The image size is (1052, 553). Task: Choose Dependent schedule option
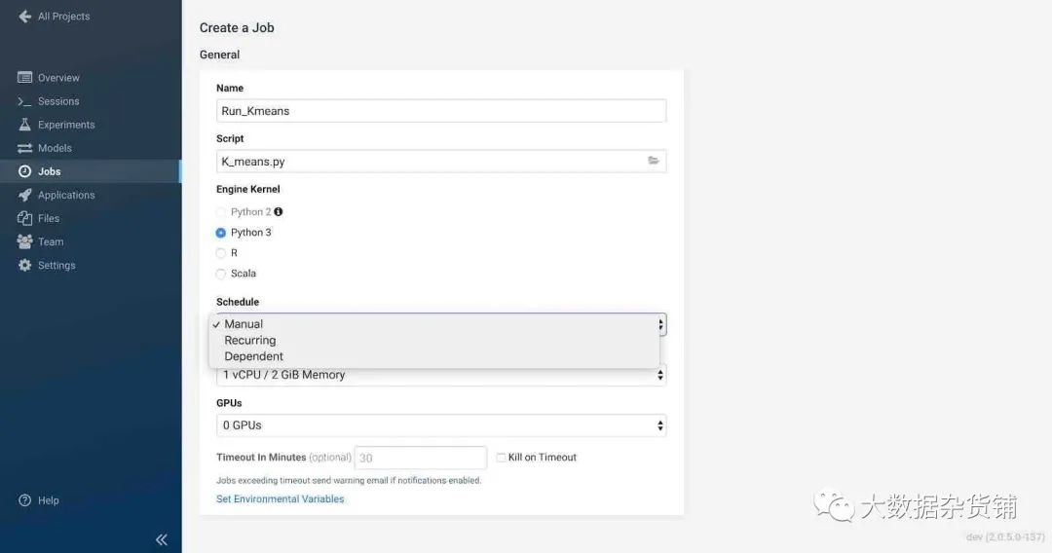[x=434, y=356]
